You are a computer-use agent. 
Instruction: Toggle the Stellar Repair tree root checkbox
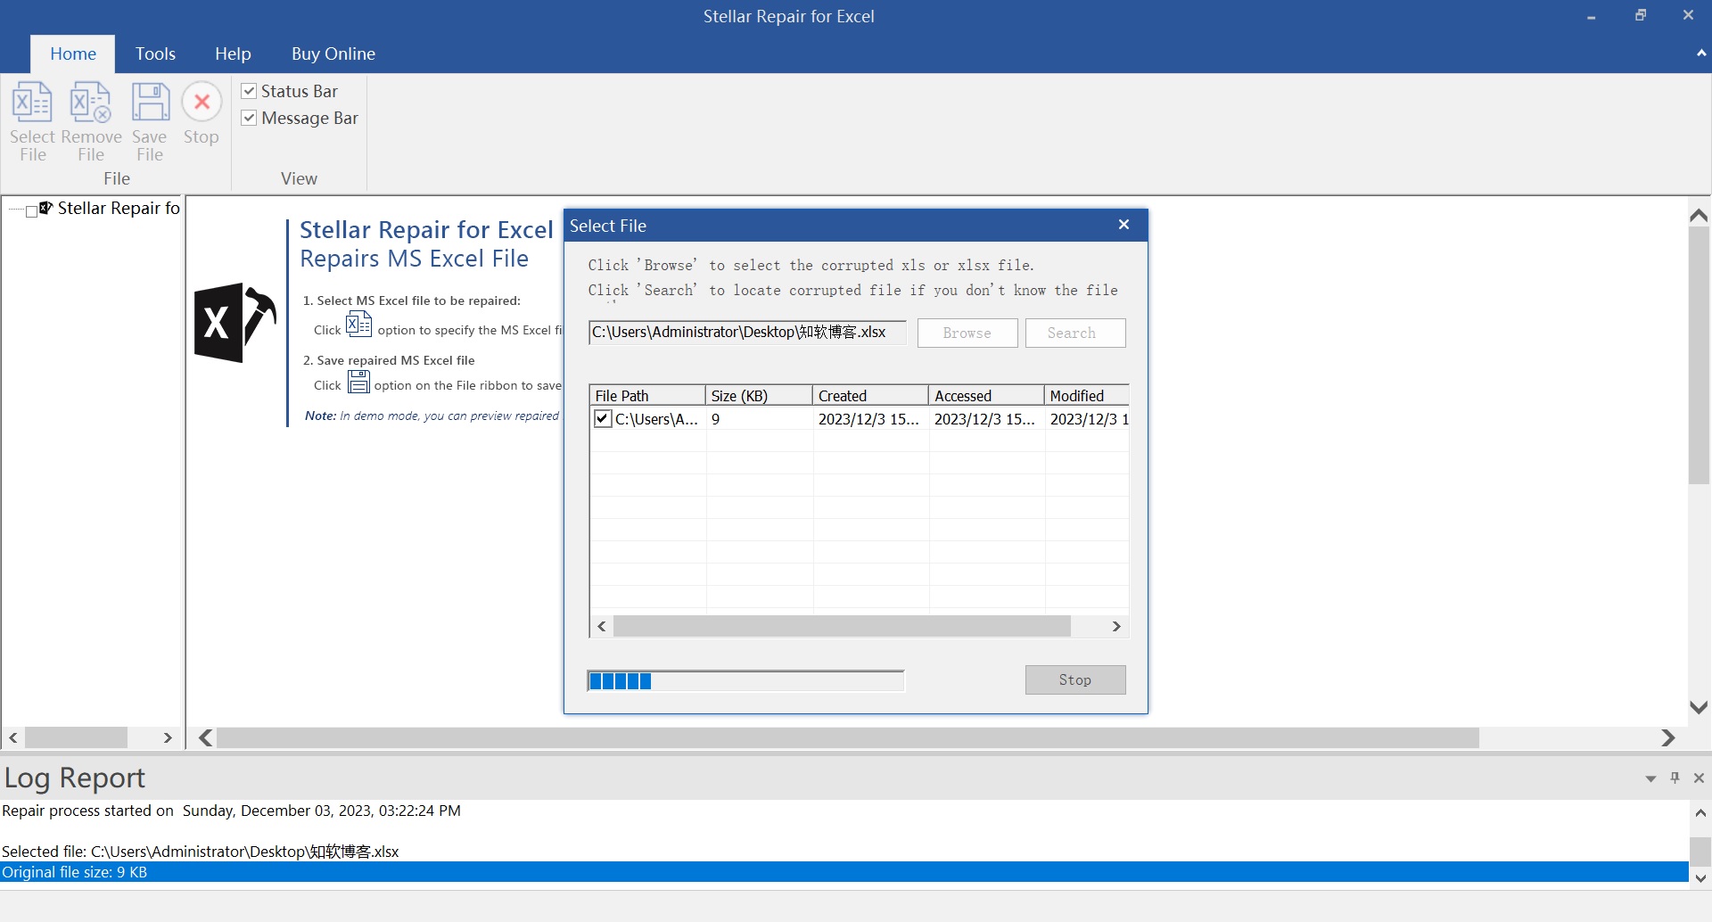32,211
